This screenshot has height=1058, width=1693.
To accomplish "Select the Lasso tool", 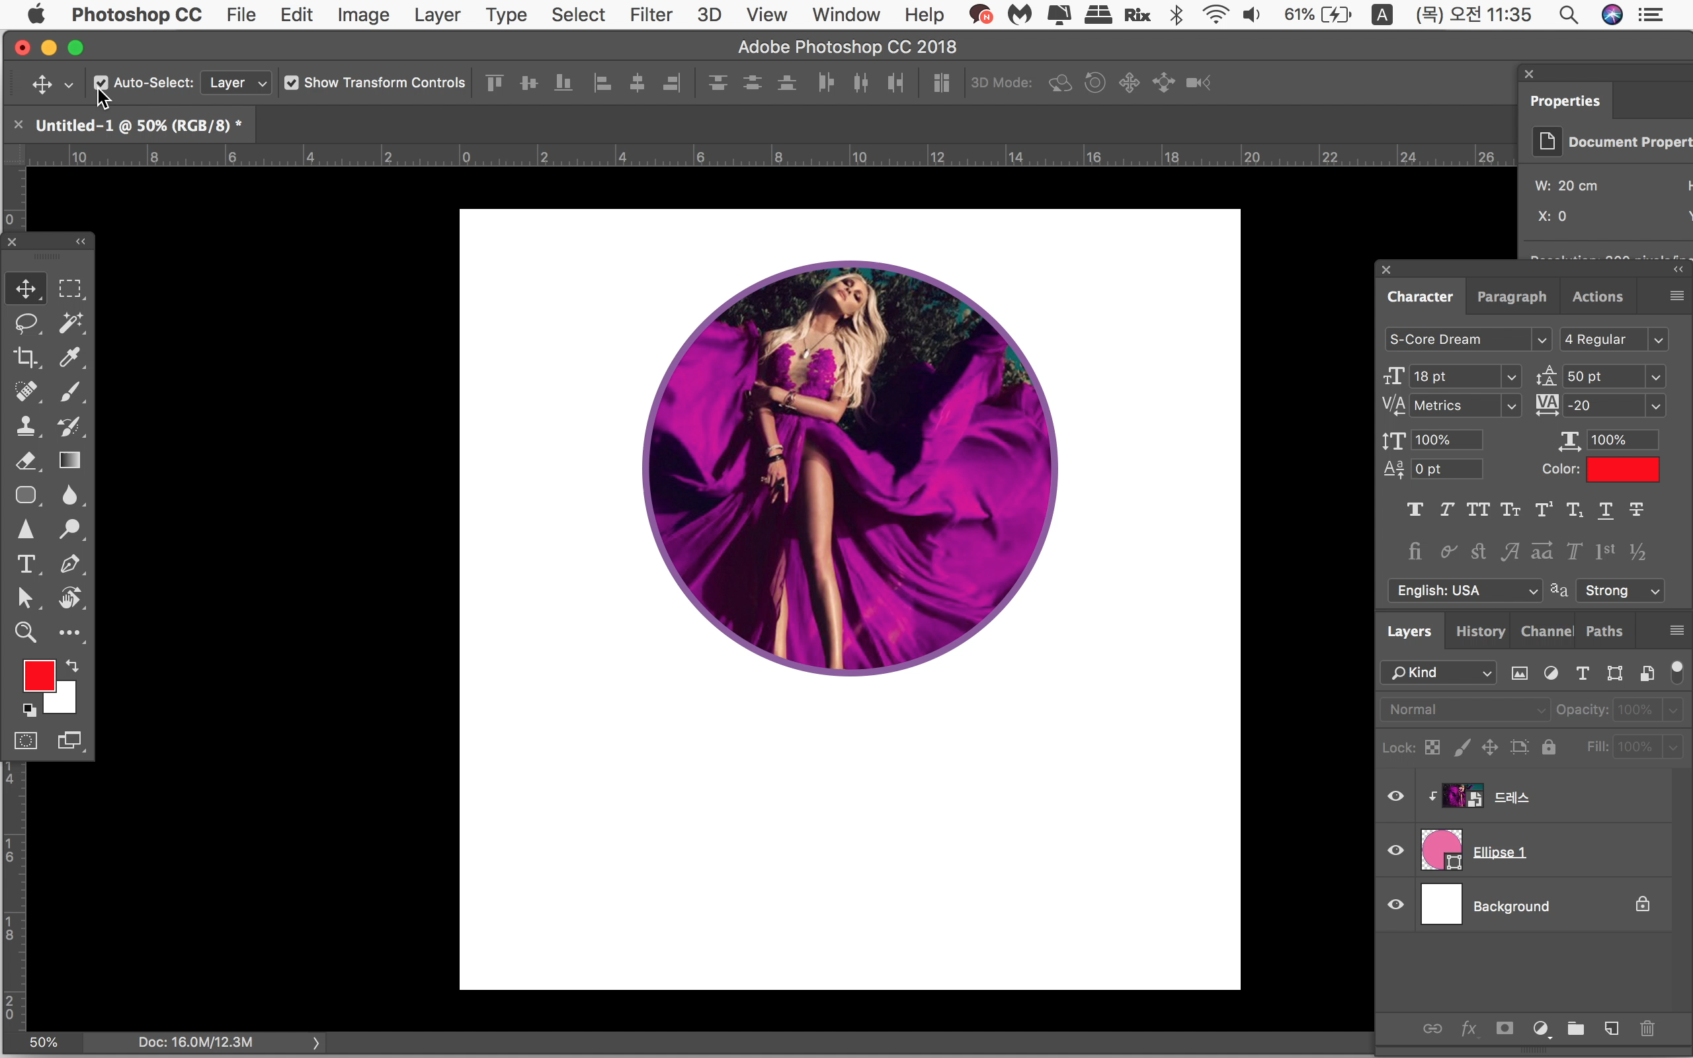I will tap(26, 323).
